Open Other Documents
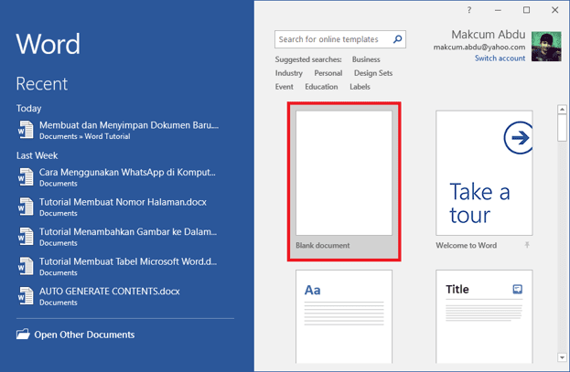This screenshot has width=570, height=372. (75, 335)
